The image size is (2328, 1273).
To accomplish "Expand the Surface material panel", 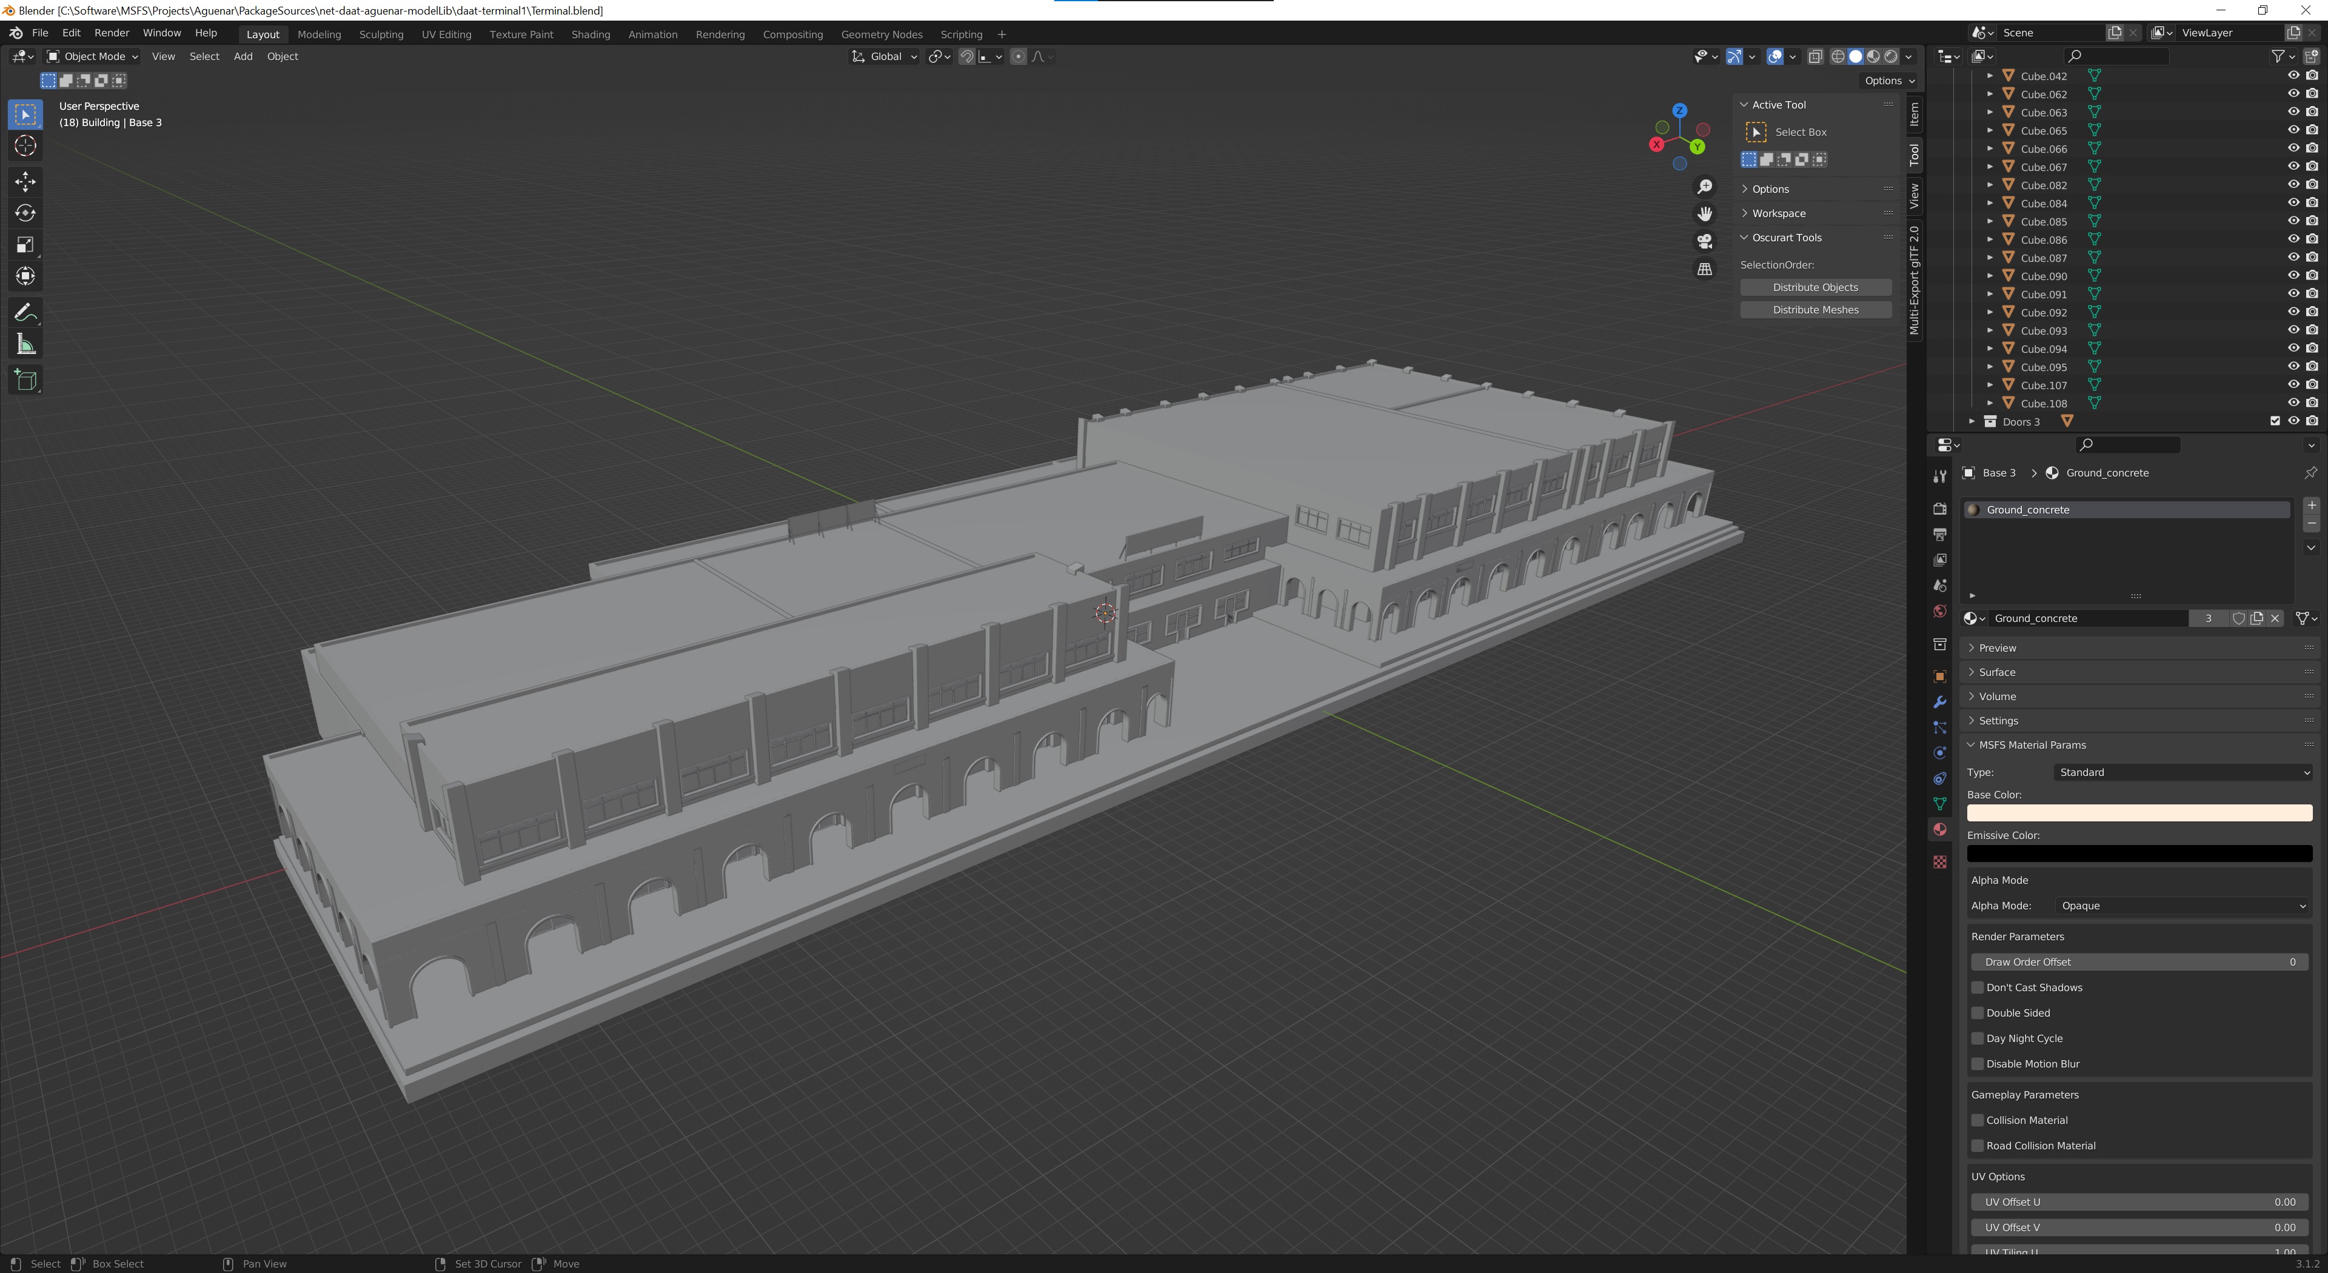I will click(x=1996, y=672).
